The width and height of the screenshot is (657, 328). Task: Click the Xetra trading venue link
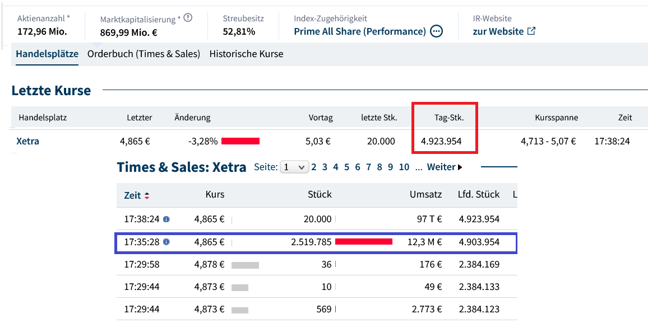click(28, 141)
